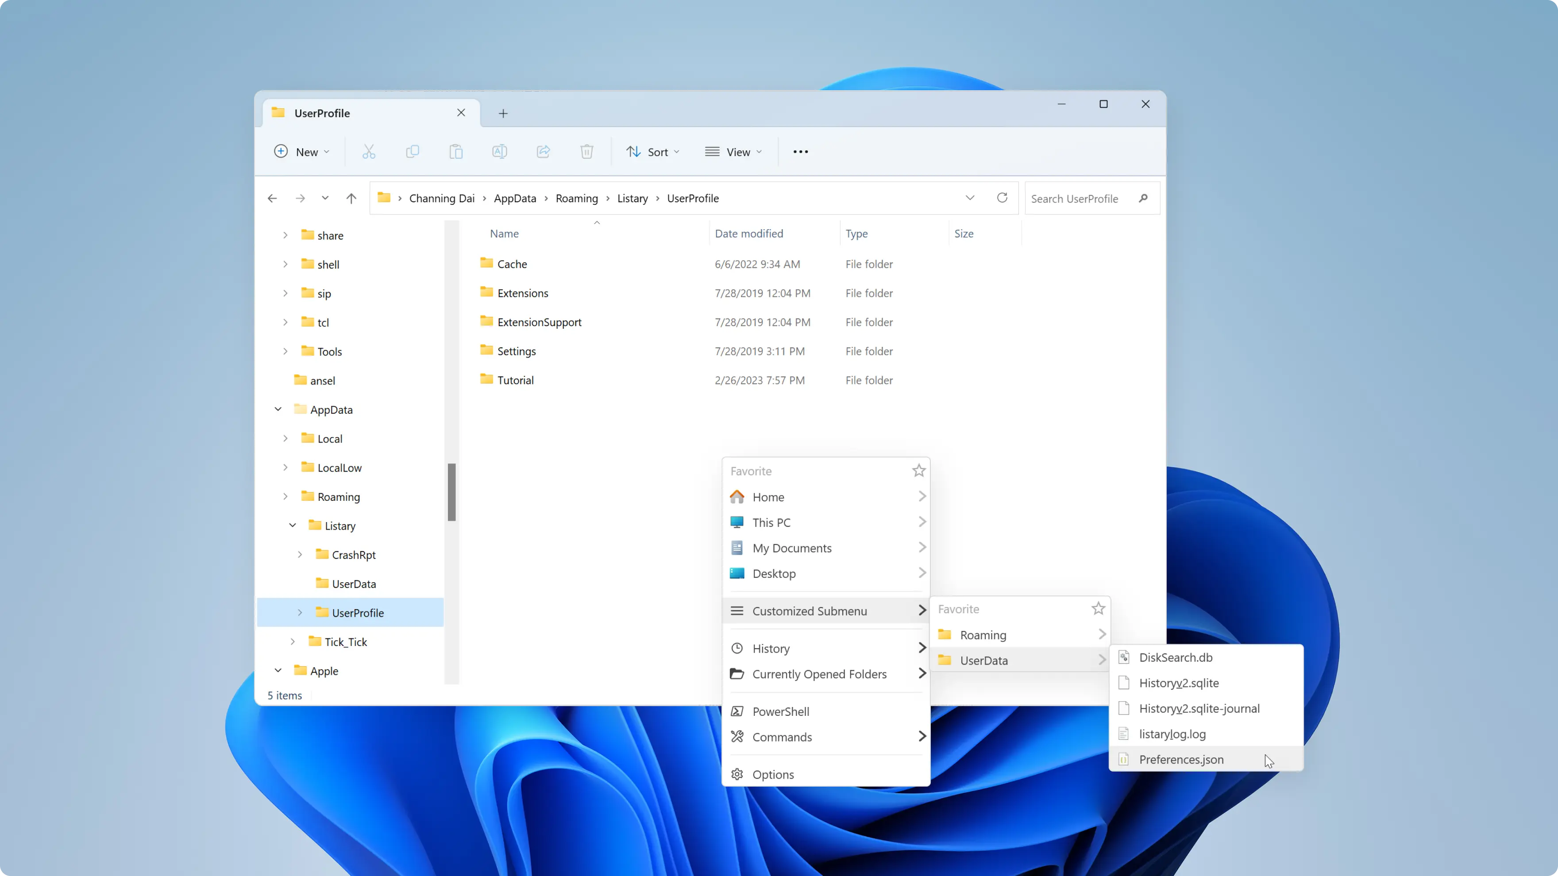Click the Delete trash icon

point(586,152)
